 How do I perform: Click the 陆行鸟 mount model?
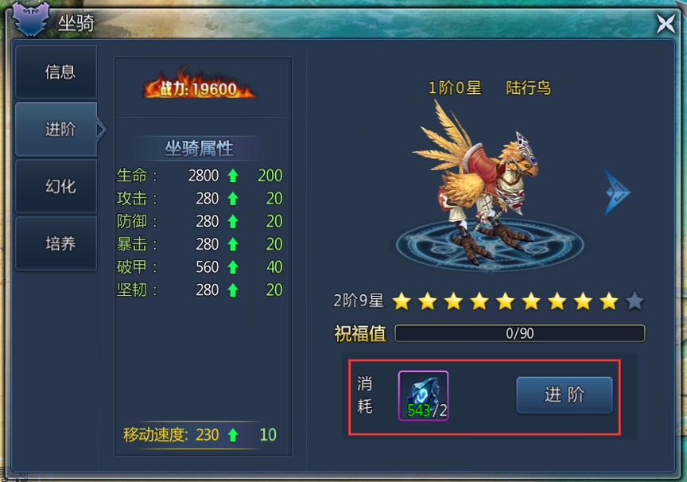pos(479,184)
